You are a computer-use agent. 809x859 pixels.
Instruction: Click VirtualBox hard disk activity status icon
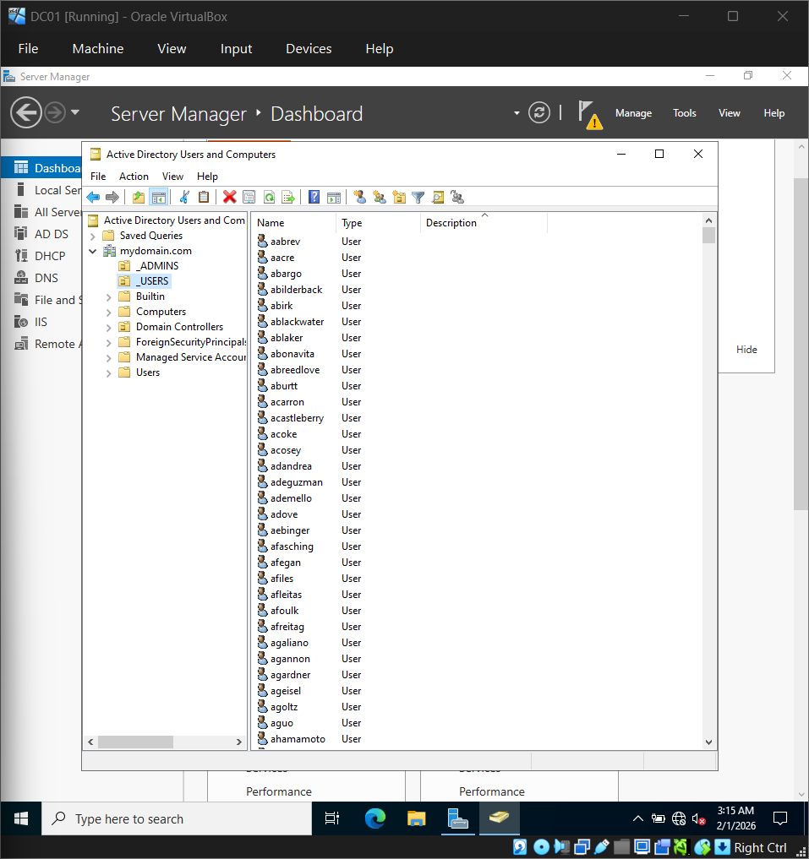tap(520, 847)
